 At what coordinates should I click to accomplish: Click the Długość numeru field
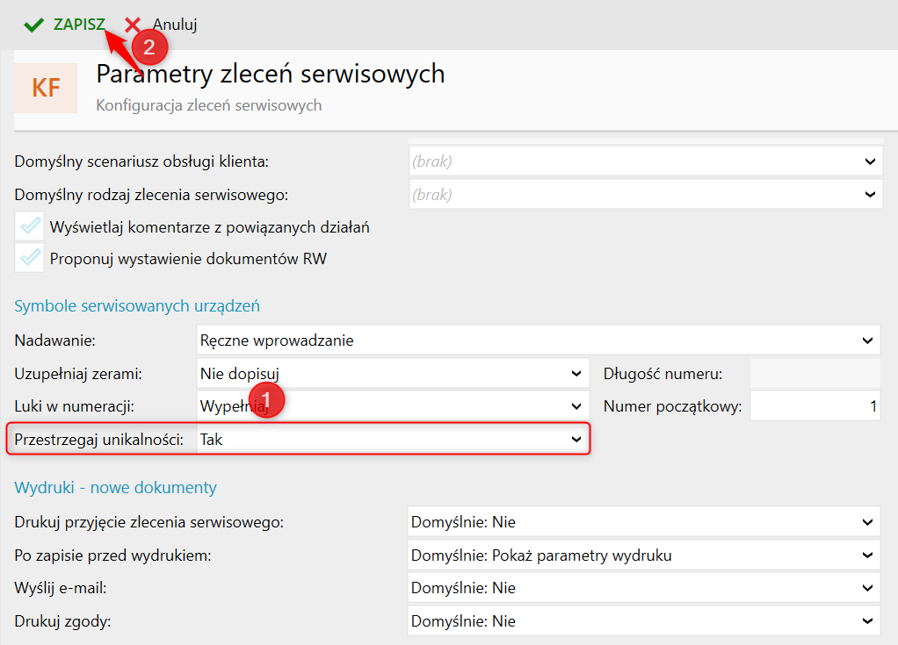click(815, 373)
